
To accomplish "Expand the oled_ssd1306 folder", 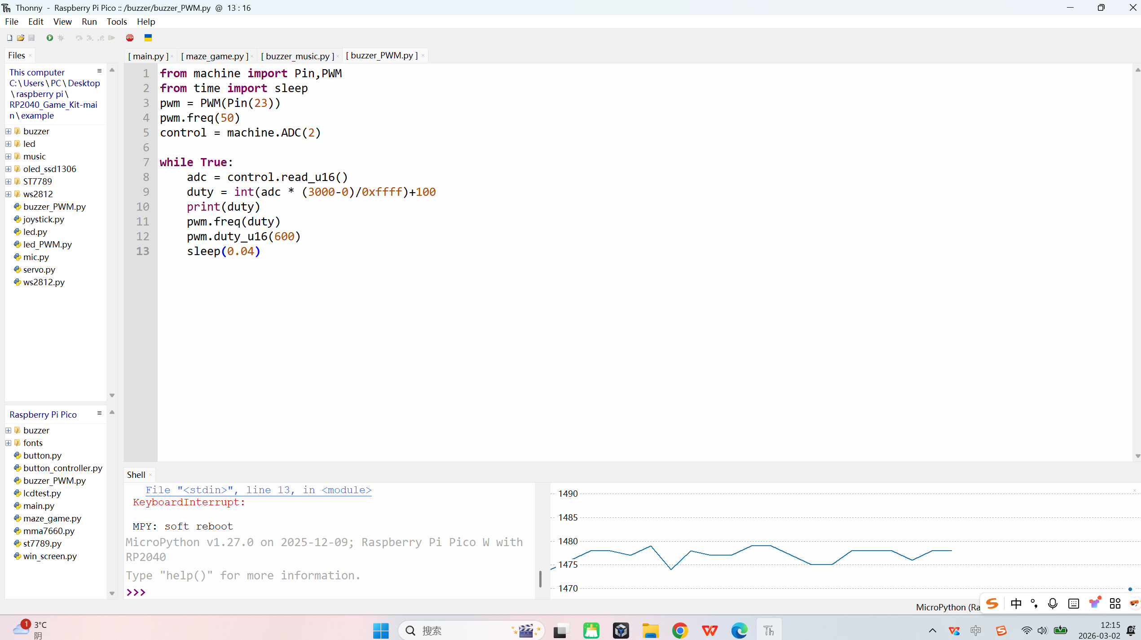I will point(8,169).
